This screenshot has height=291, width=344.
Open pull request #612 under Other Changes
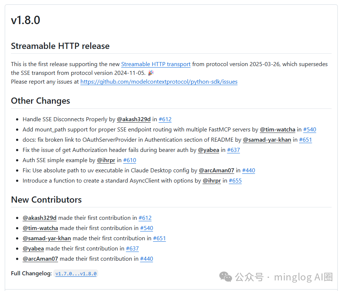pos(165,119)
